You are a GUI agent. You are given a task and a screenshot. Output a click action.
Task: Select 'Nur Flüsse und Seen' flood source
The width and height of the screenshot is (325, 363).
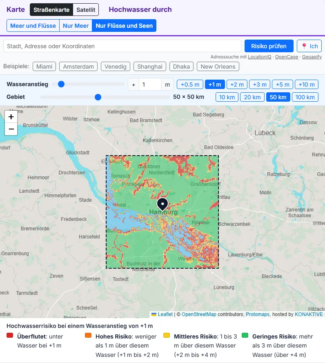point(124,26)
